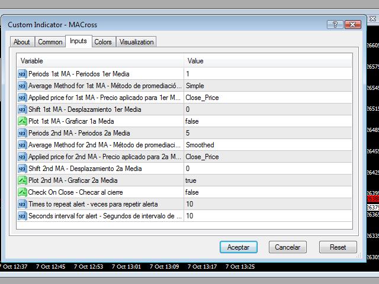Click the help question mark button in title bar

(x=335, y=25)
